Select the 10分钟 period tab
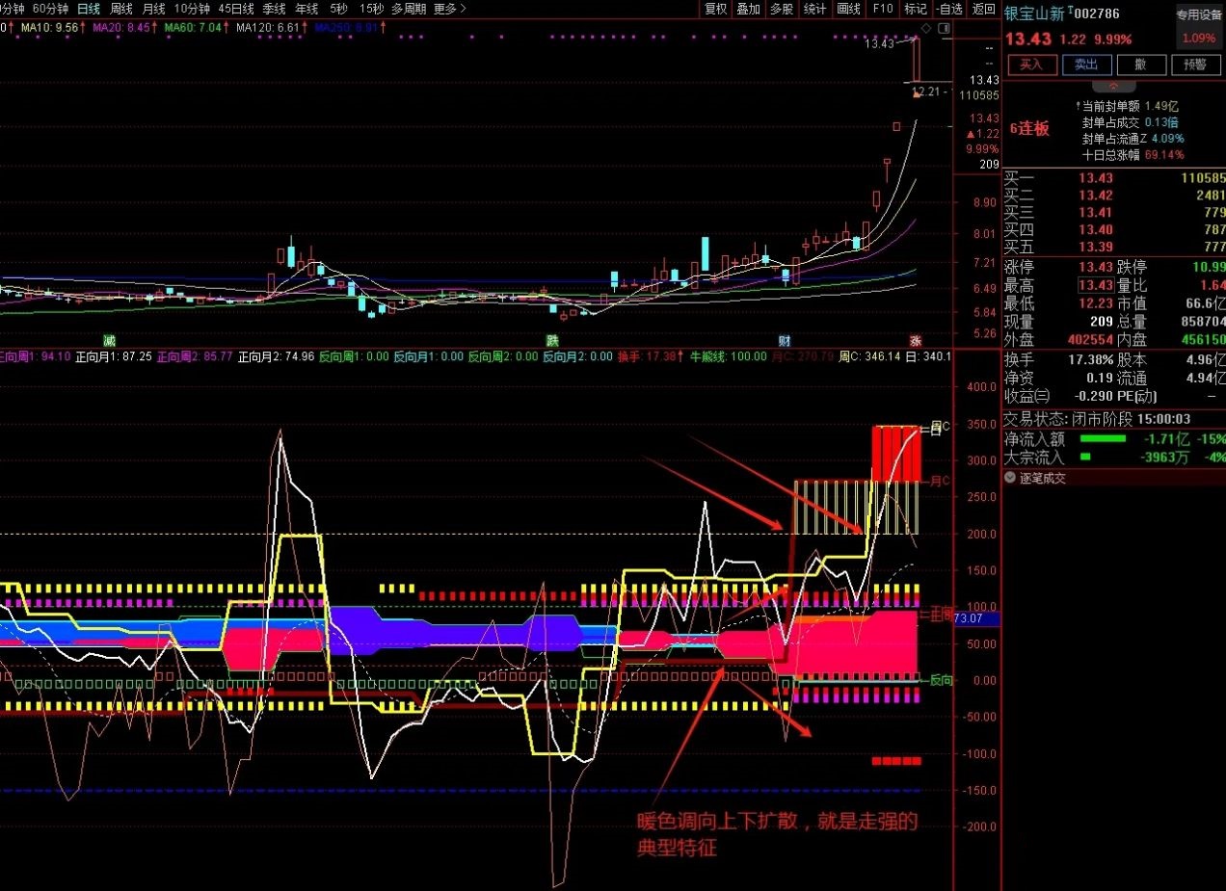 coord(192,9)
